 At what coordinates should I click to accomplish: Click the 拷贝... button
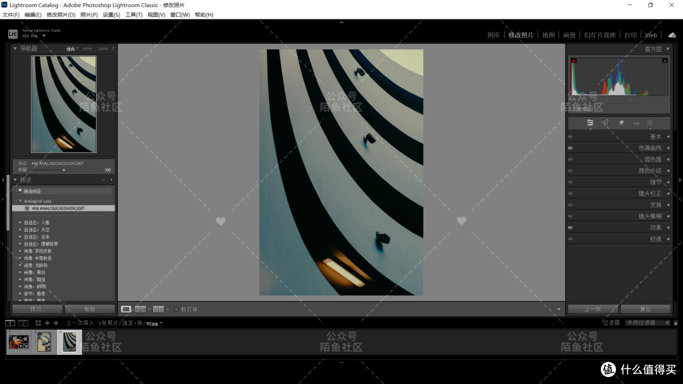pos(38,309)
